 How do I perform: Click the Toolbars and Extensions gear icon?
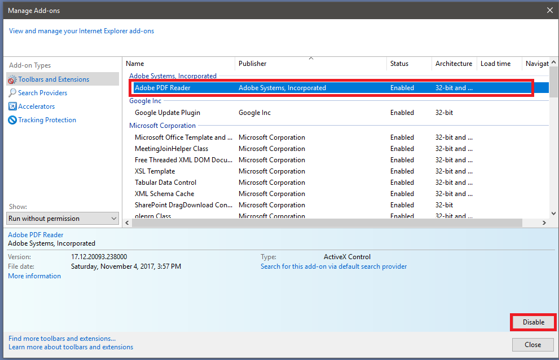point(12,79)
